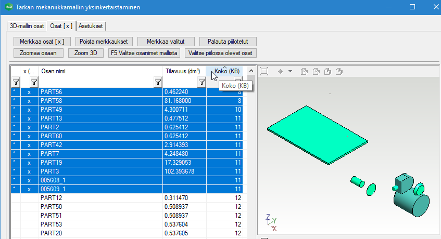Switch to the 3D-mallin osat tab

point(27,25)
